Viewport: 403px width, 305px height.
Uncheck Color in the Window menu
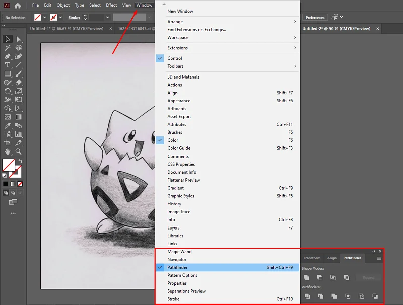tap(228, 140)
